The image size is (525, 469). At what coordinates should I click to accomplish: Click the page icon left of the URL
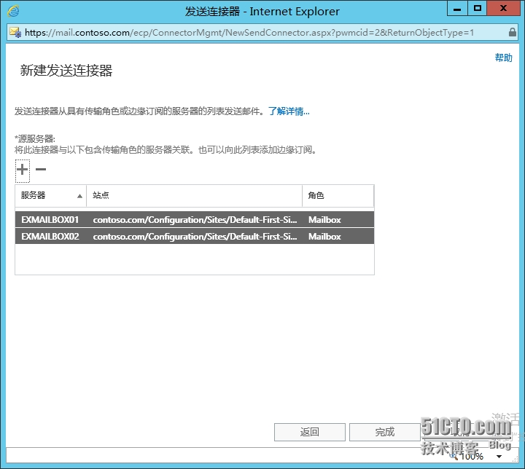(15, 33)
